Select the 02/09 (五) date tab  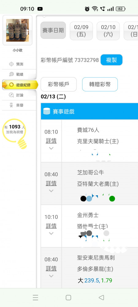click(x=81, y=31)
